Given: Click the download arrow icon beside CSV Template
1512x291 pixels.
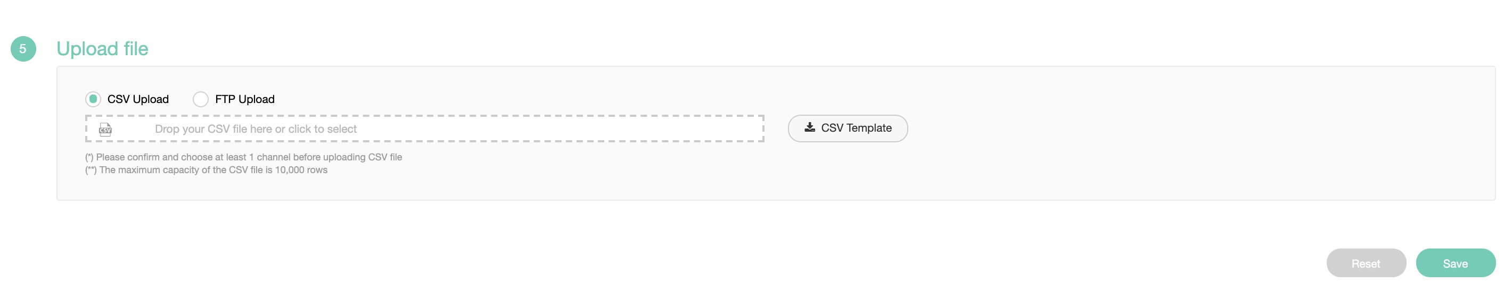Looking at the screenshot, I should (x=809, y=127).
